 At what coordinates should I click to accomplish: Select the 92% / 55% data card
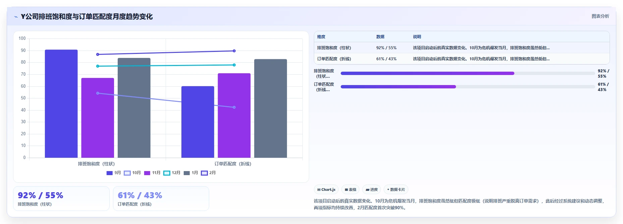[x=61, y=199]
